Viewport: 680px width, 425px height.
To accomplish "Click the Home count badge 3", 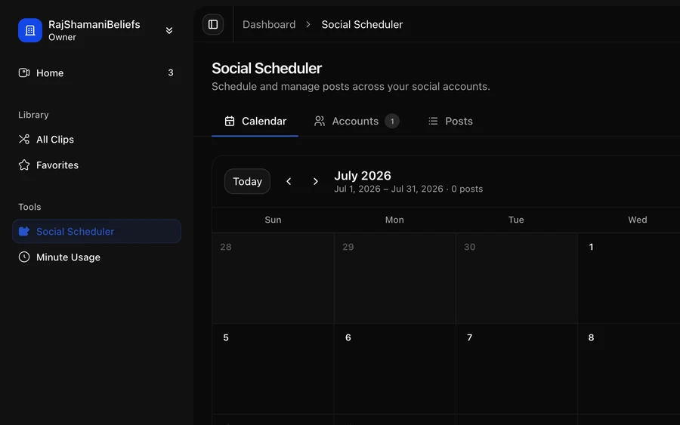I will point(171,72).
